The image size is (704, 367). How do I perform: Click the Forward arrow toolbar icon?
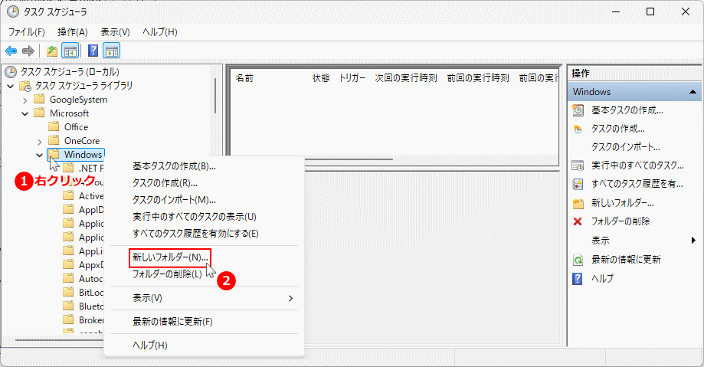[28, 51]
